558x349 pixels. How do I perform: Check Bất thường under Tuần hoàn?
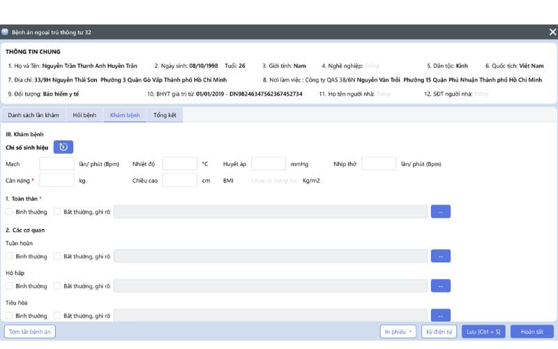[x=57, y=256]
